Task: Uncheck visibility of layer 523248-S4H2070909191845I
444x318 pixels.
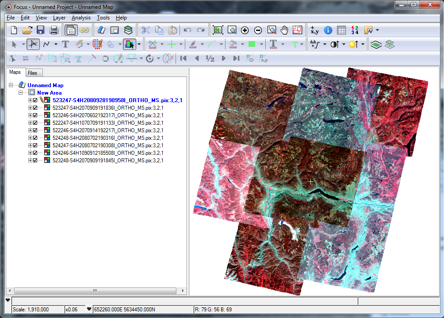Action: [35, 160]
